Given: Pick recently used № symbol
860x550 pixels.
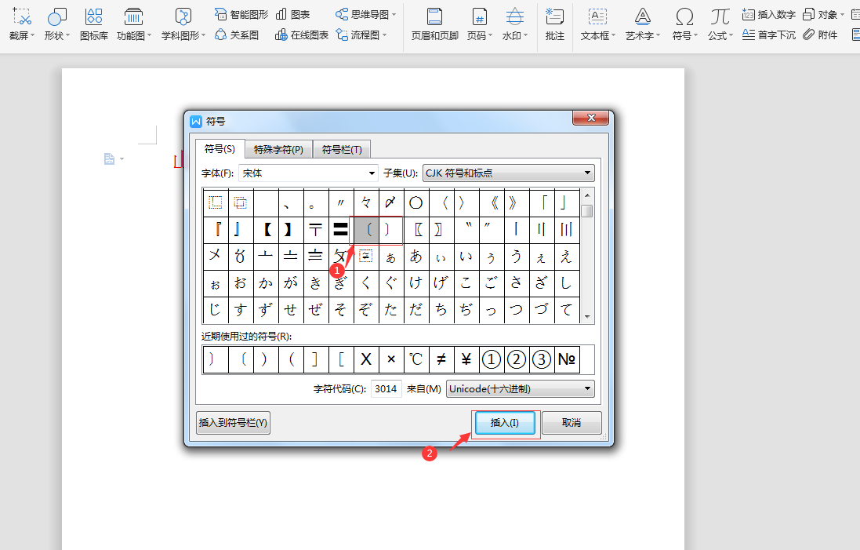Looking at the screenshot, I should (x=567, y=359).
